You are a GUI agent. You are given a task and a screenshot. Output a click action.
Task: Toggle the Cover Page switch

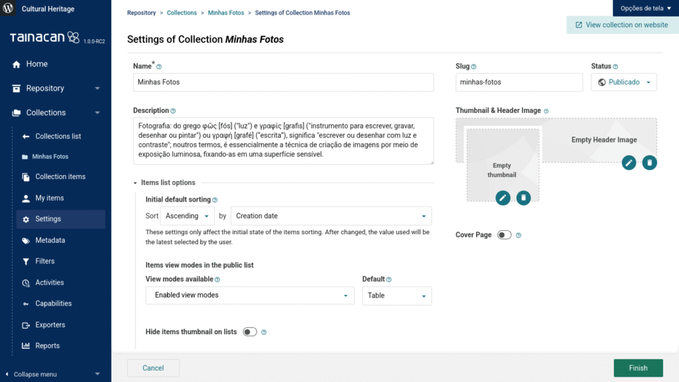coord(504,235)
